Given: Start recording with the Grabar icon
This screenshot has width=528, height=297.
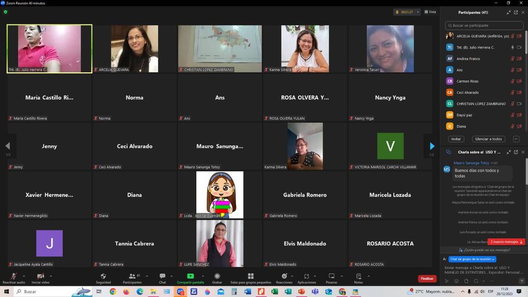Looking at the screenshot, I should [217, 276].
